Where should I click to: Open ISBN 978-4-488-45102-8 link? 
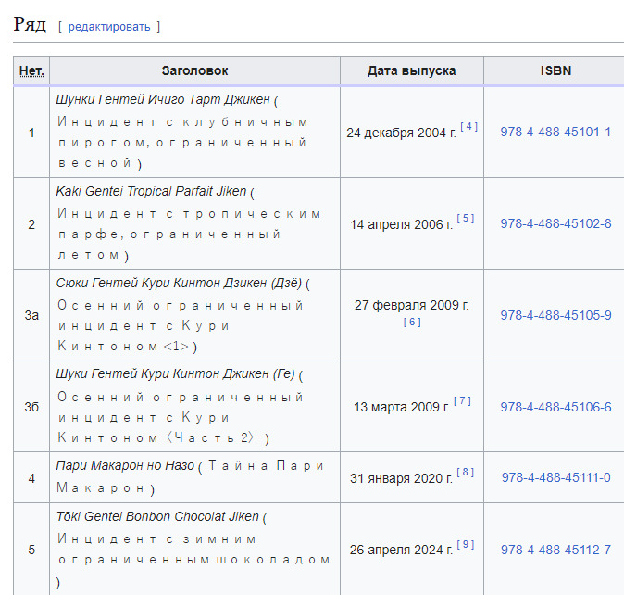pyautogui.click(x=555, y=223)
